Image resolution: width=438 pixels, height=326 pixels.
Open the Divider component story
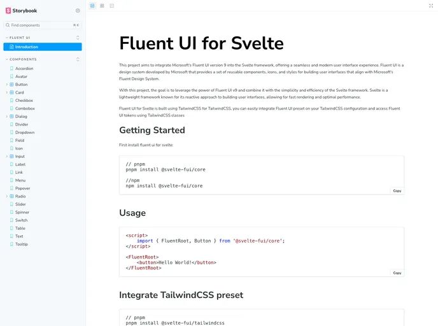click(22, 124)
